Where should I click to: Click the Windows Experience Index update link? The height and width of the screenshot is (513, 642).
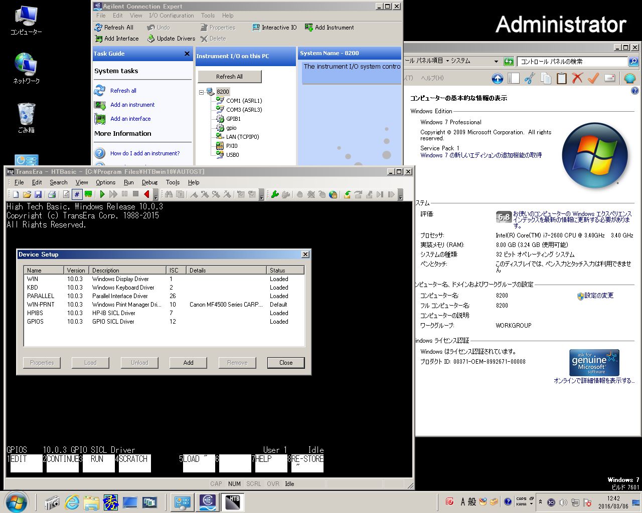point(572,219)
